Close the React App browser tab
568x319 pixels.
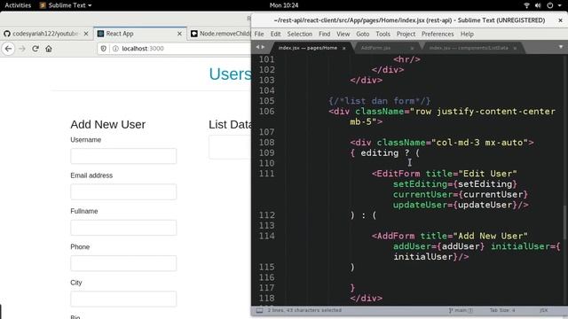coord(179,34)
